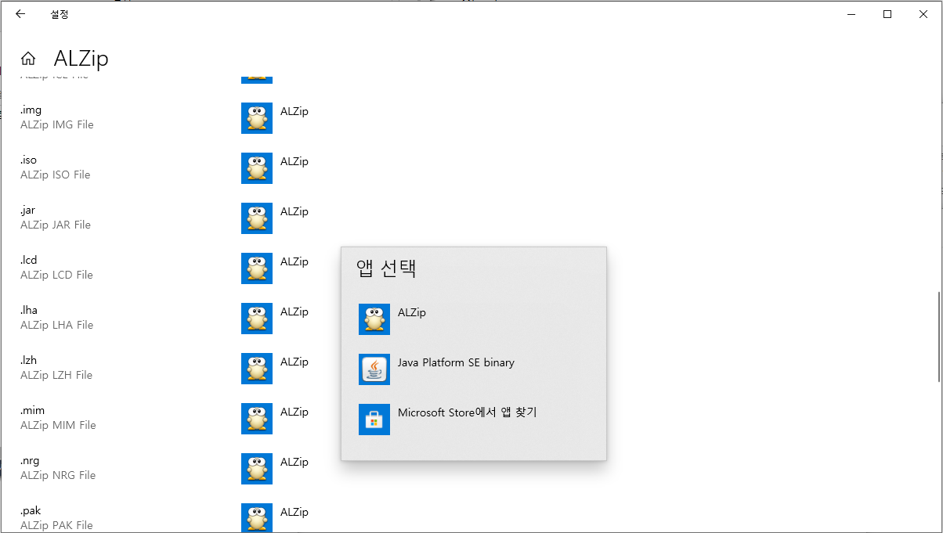Click ALZip icon for .lcd row
Image resolution: width=943 pixels, height=533 pixels.
[x=257, y=268]
